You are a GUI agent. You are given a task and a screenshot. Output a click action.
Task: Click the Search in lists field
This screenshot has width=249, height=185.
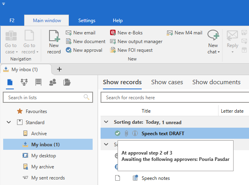(44, 97)
